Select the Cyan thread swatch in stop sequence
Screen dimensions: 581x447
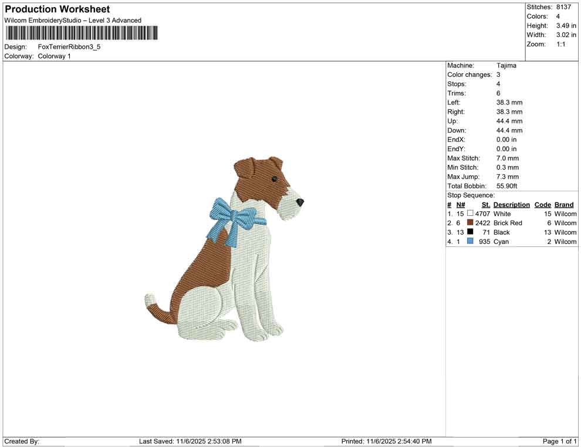(469, 241)
